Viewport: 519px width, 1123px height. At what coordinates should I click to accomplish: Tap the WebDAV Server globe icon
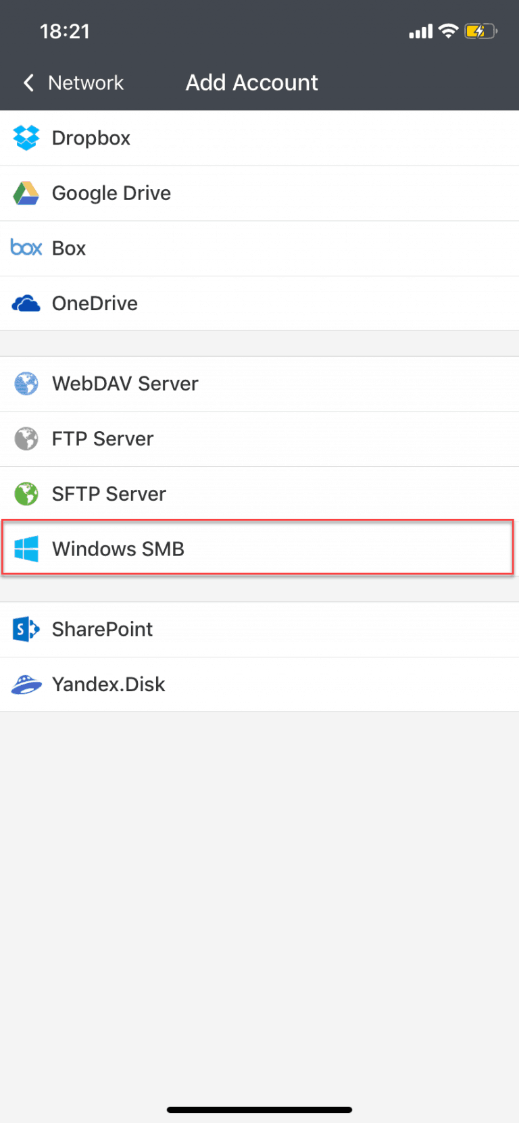[x=26, y=384]
